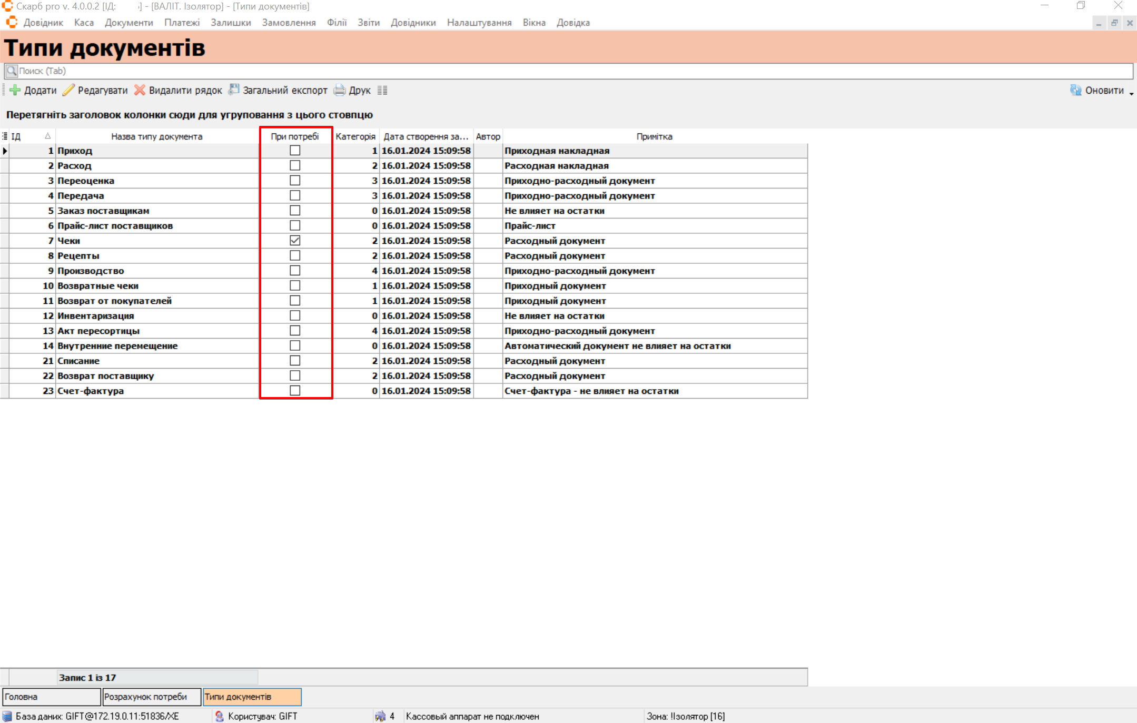Viewport: 1137px width, 723px height.
Task: Open the dropdown arrow next to Оновити
Action: [1131, 93]
